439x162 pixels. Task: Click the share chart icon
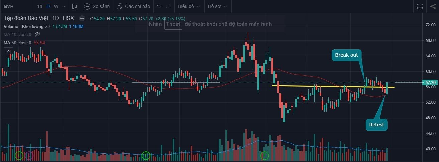(432, 6)
